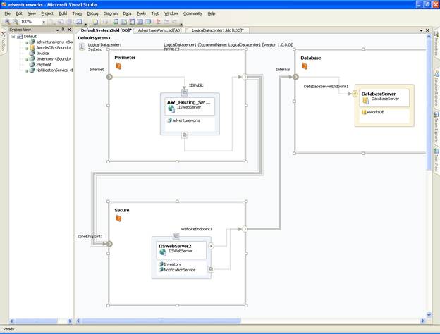Click the Database zone title
Screen dimensions: 440x334
(311, 58)
